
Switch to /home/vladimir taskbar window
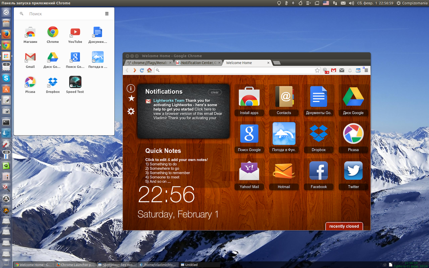(x=158, y=265)
